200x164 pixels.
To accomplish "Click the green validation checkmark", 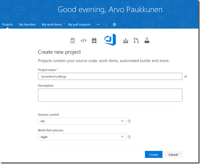I will tap(186, 76).
